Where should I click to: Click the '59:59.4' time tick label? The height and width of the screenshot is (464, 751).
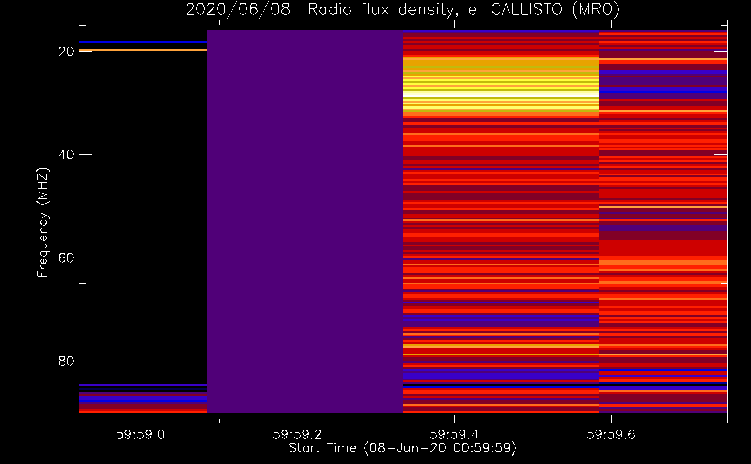point(454,435)
